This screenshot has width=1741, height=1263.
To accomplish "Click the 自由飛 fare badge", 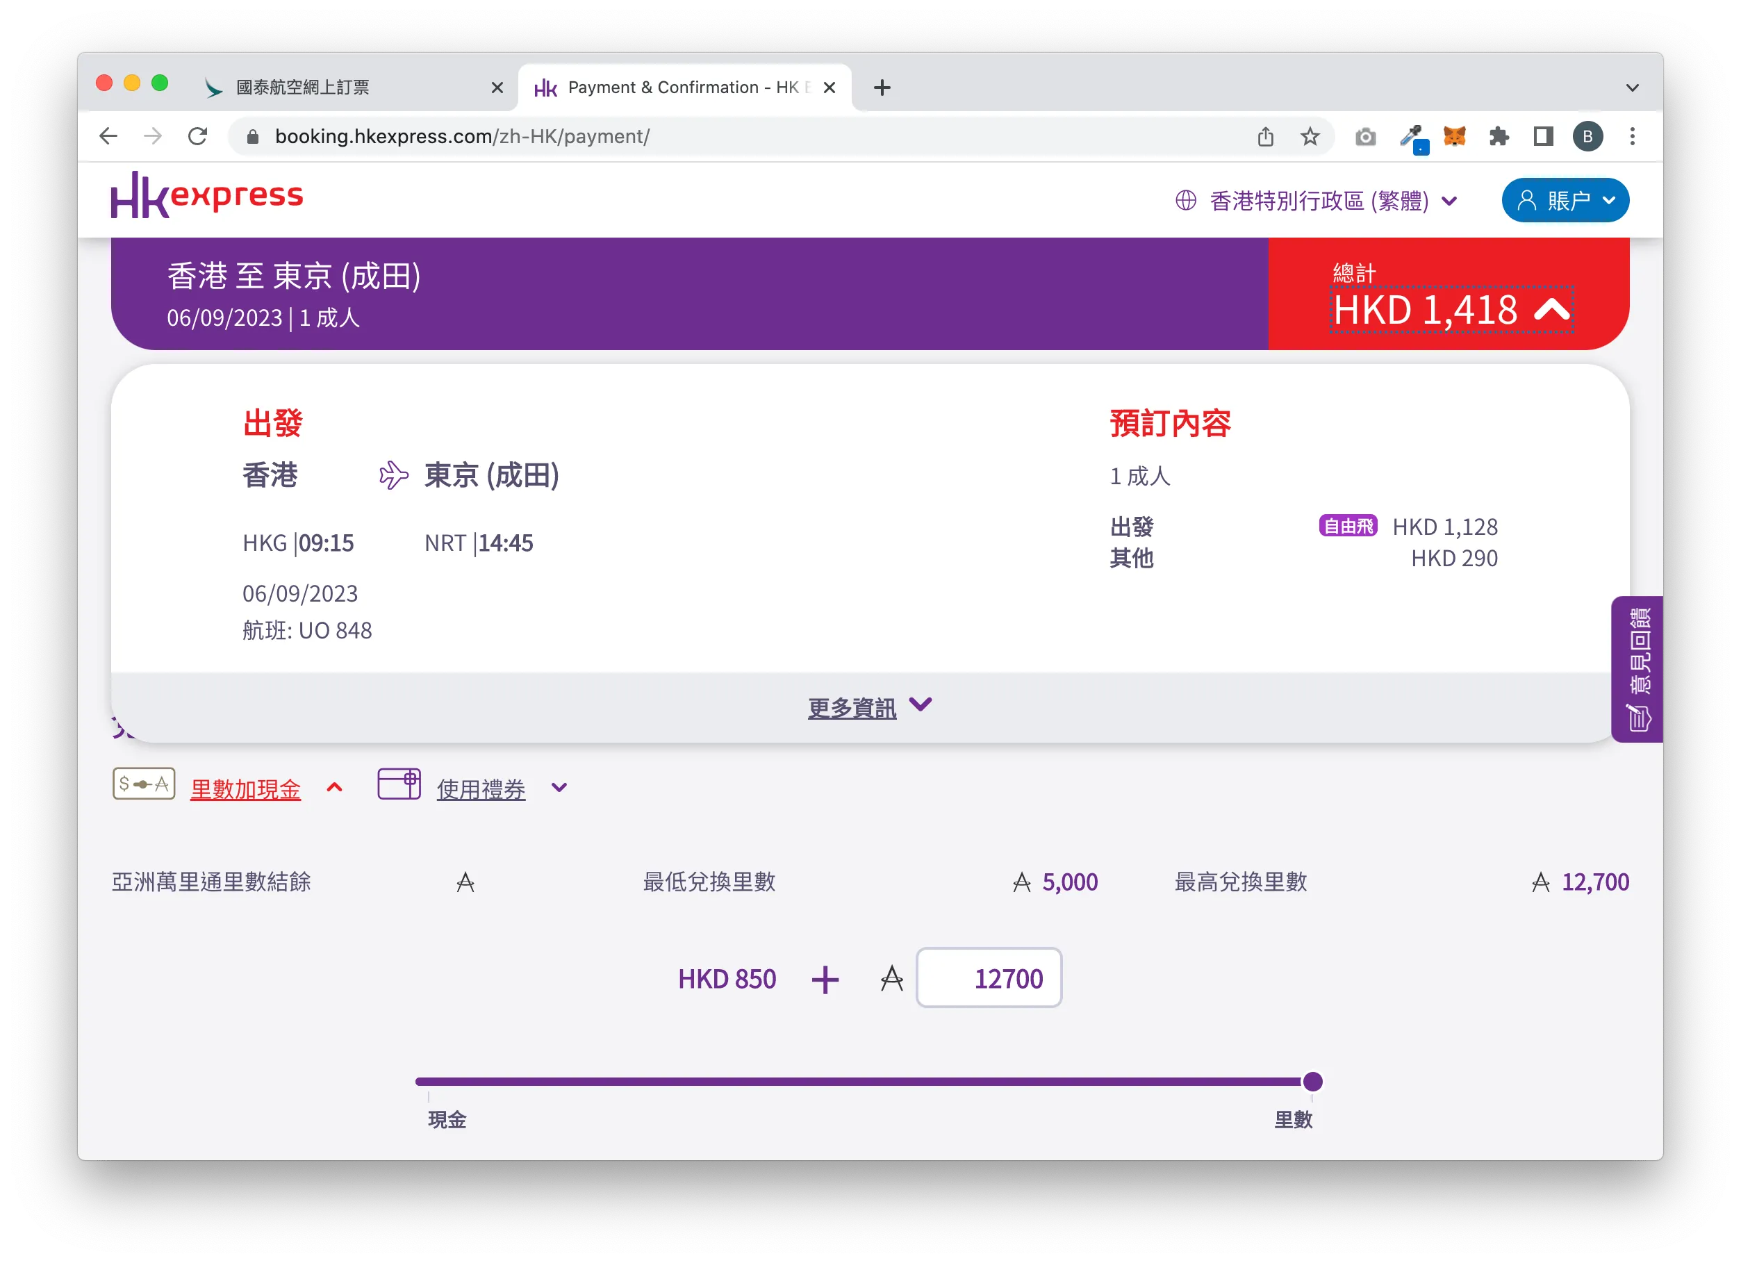I will pos(1347,526).
